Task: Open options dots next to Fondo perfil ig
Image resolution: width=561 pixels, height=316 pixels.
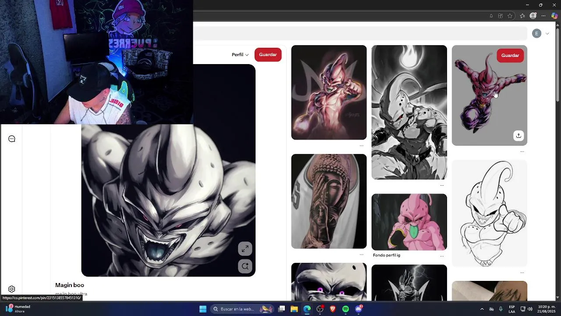Action: coord(442,256)
